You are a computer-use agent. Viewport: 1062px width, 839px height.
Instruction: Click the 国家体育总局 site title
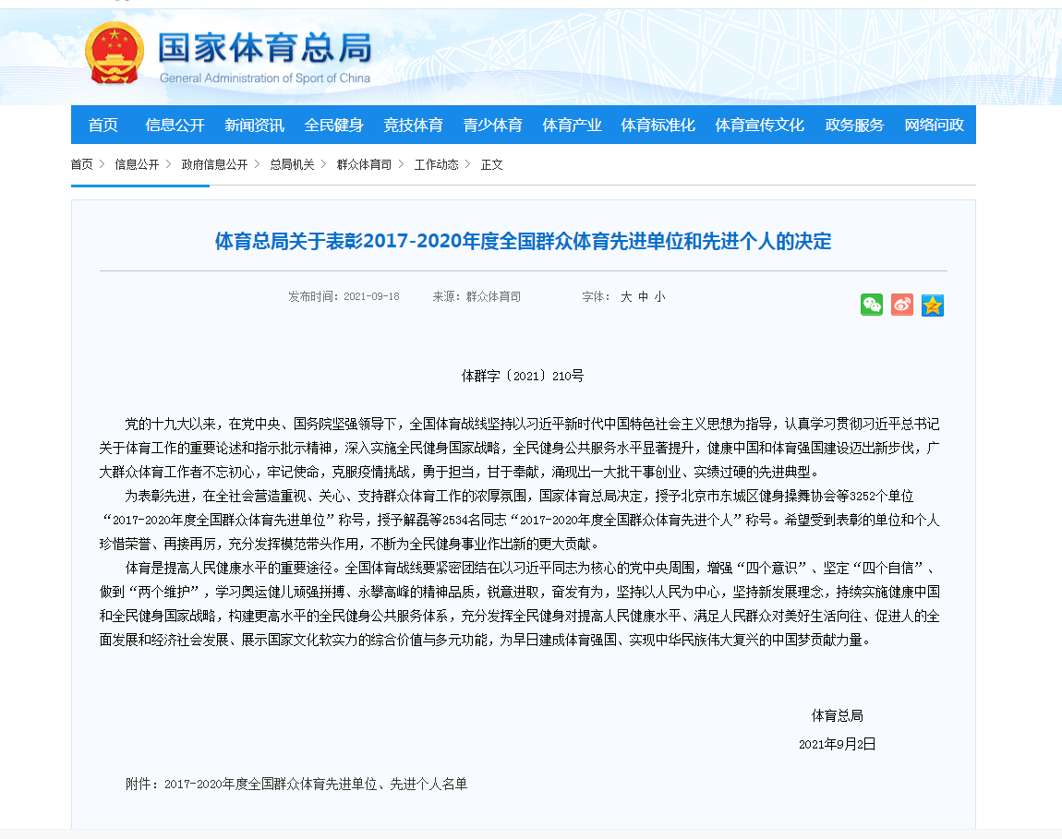point(265,48)
